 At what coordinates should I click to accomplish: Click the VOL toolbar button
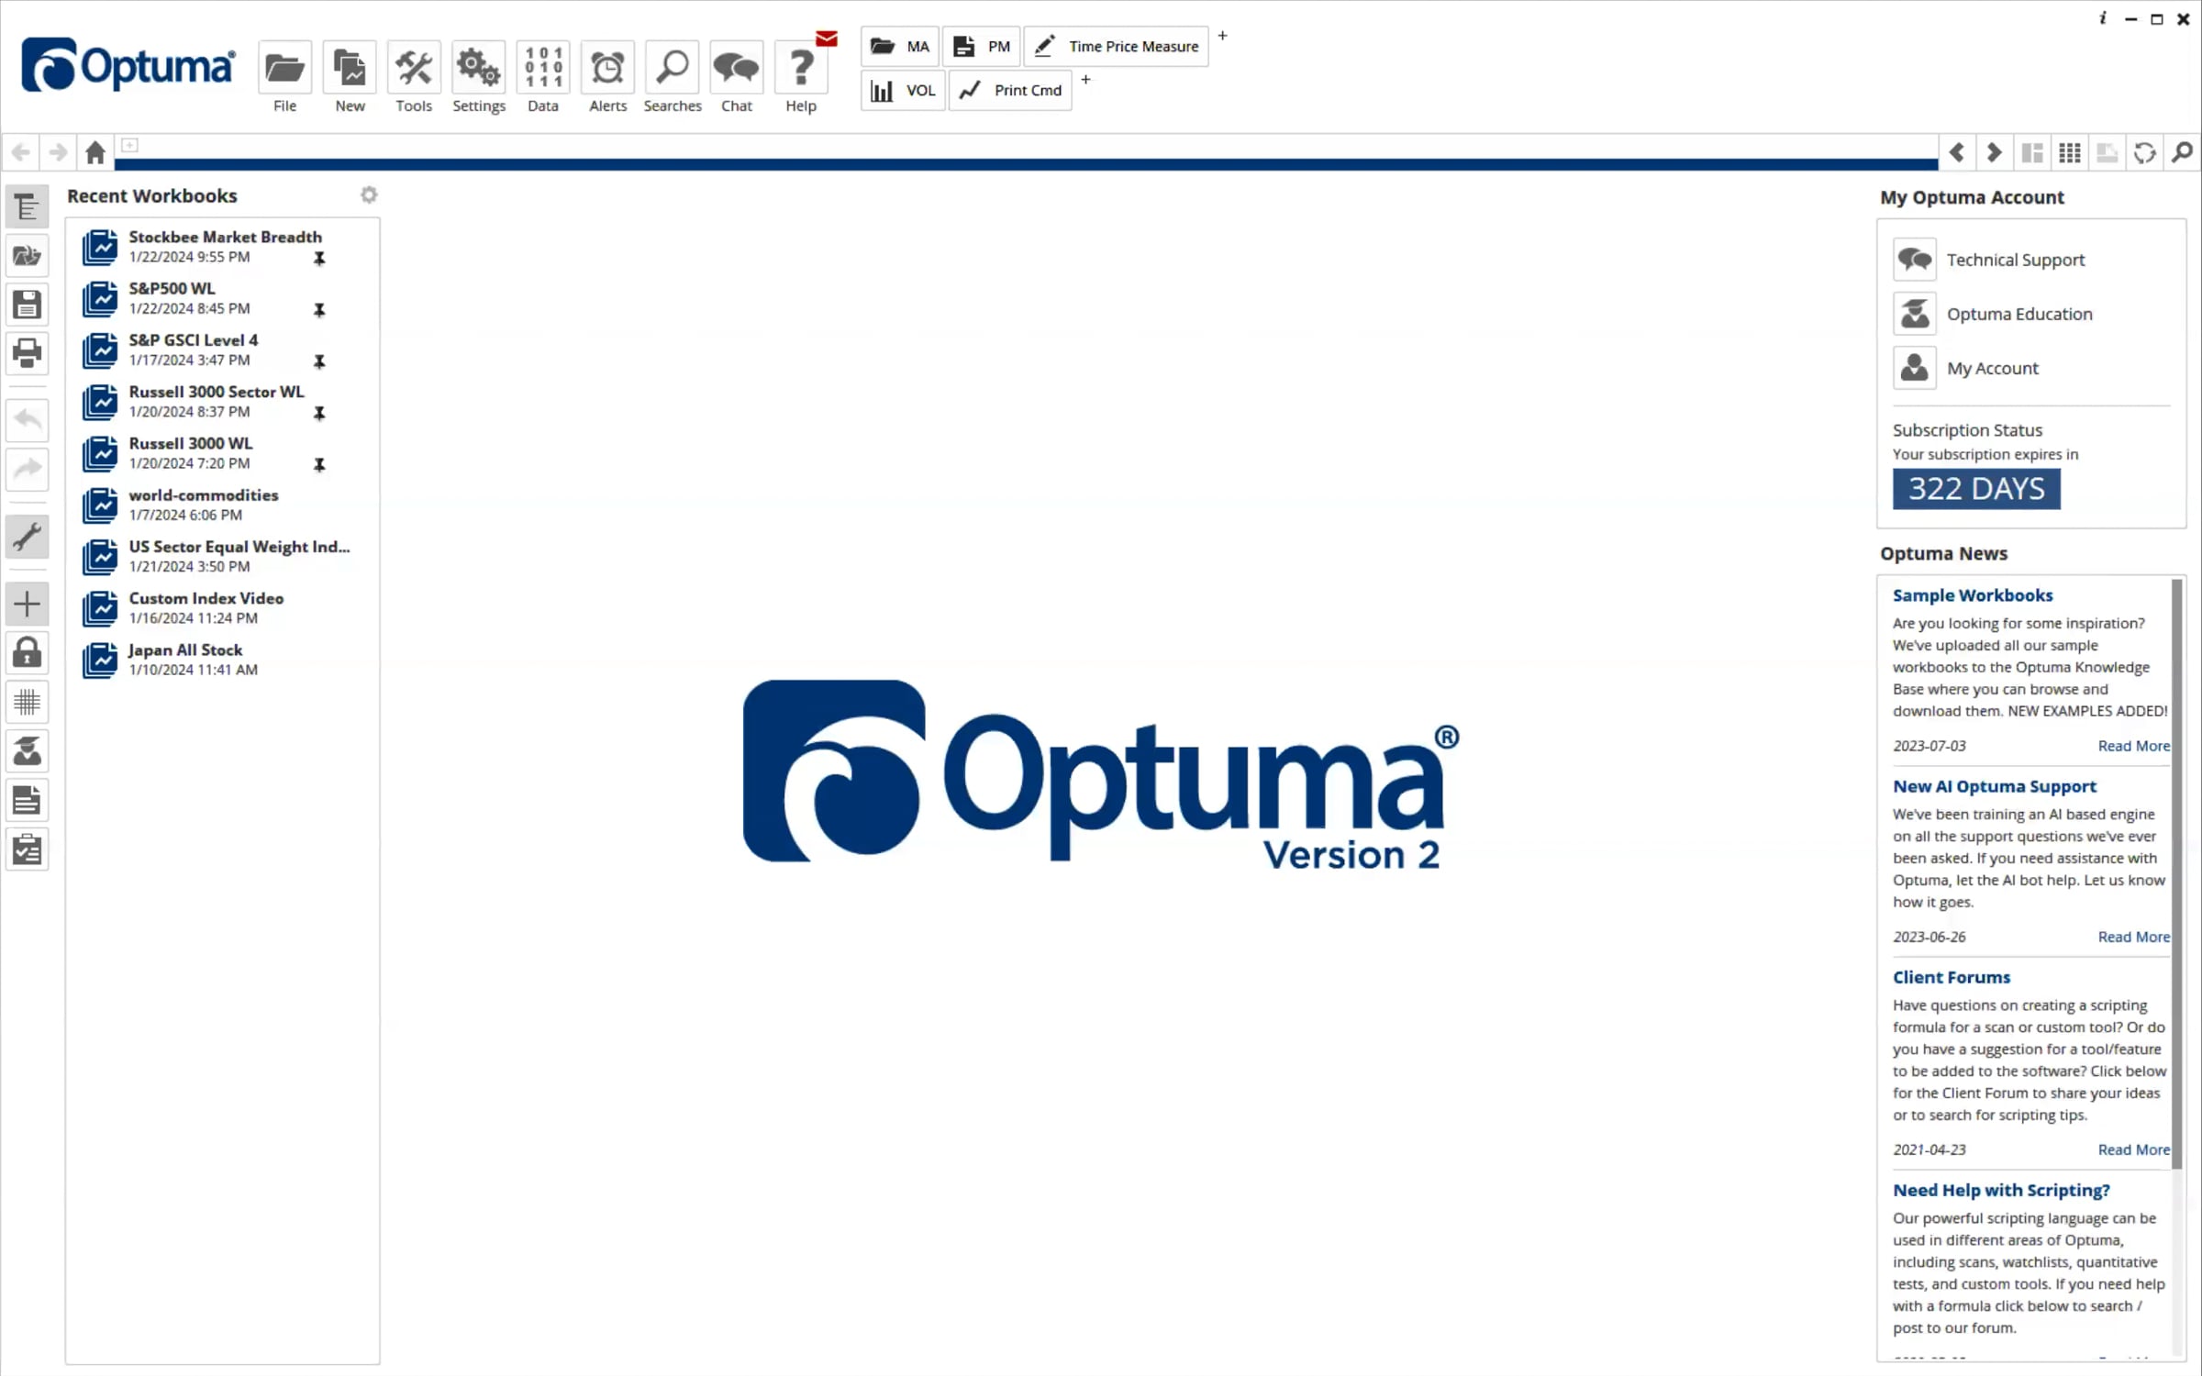(x=903, y=90)
